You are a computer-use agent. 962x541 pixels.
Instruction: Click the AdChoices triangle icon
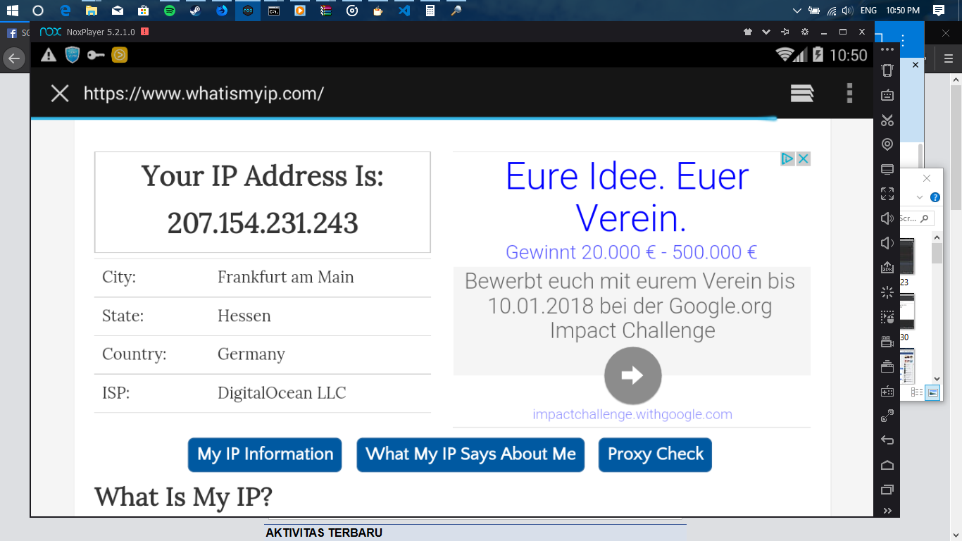point(788,158)
